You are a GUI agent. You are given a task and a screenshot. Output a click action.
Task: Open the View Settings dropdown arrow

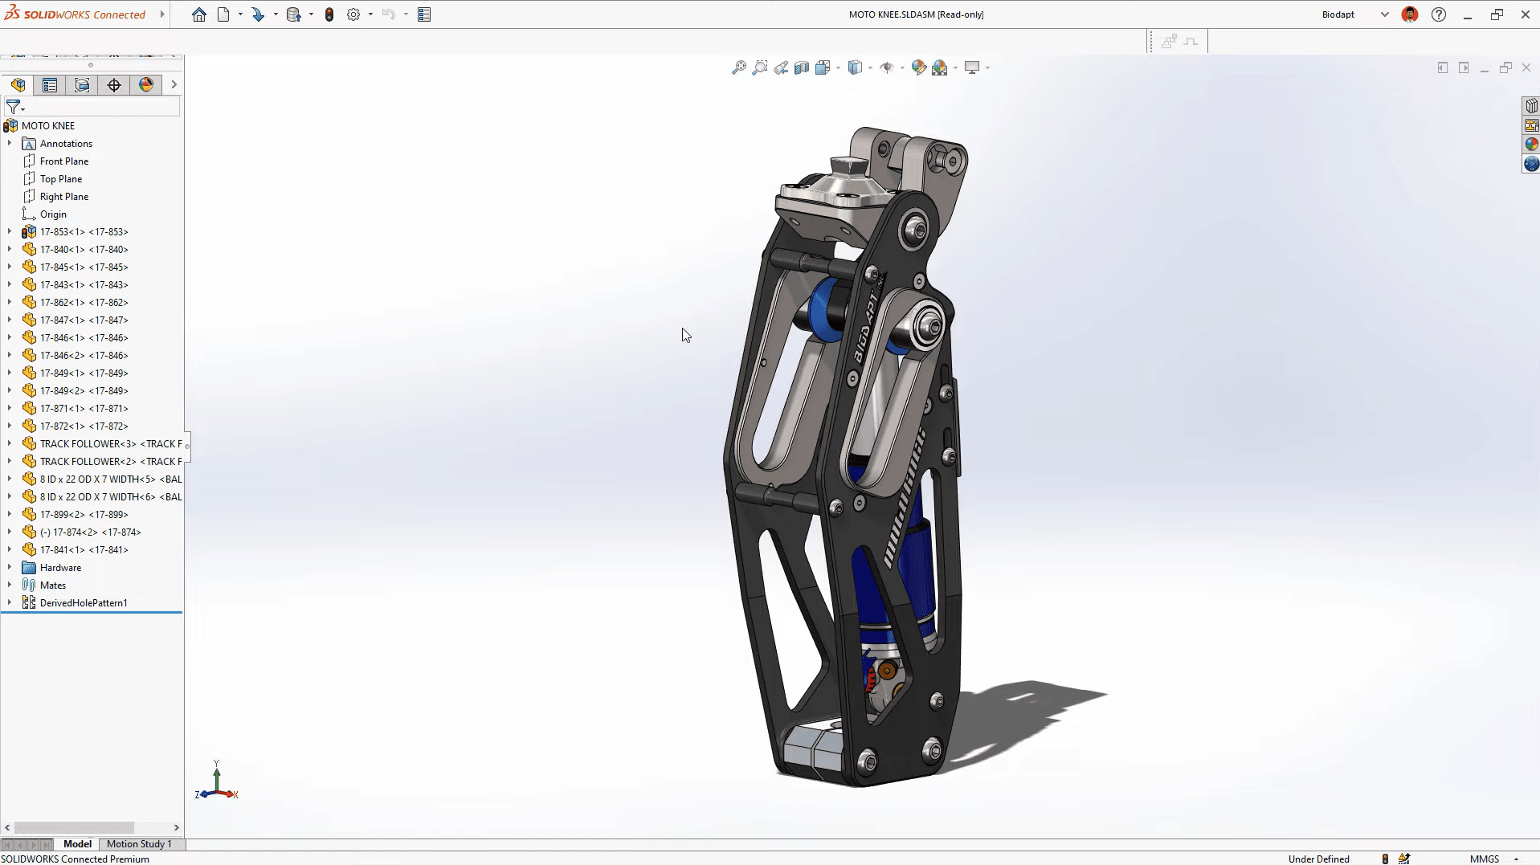987,68
